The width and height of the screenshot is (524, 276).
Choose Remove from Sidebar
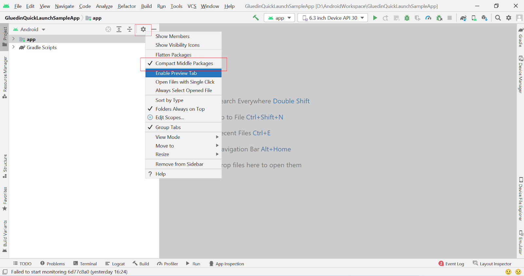coord(183,164)
